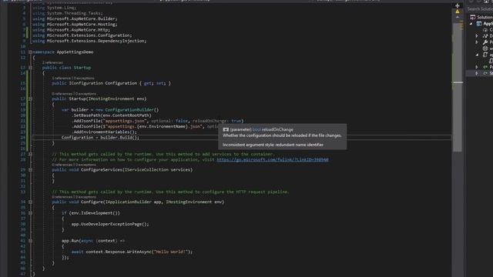Click the 'AppSettingsDemo' namespace name

(x=75, y=52)
